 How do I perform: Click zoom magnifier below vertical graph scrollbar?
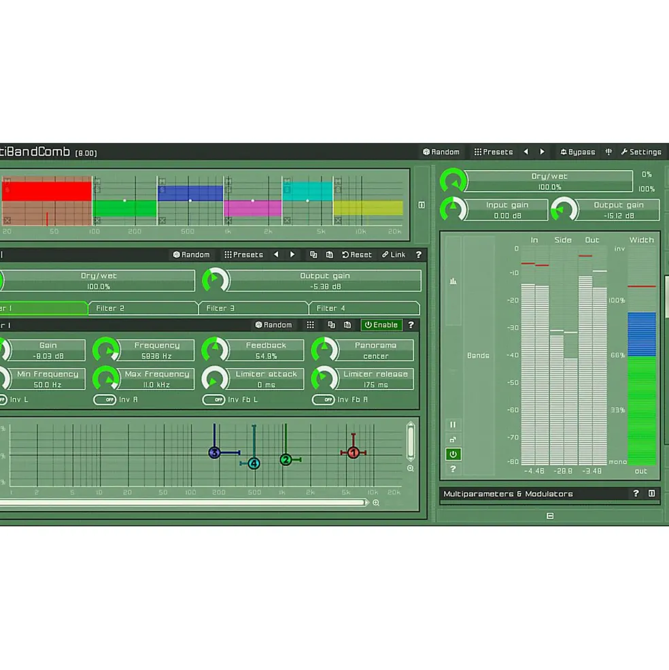411,468
